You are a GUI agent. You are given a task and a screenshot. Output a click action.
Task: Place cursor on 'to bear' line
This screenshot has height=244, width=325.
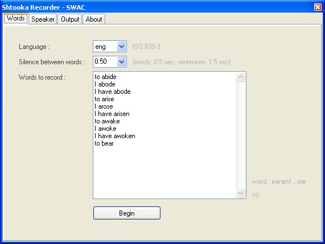104,143
